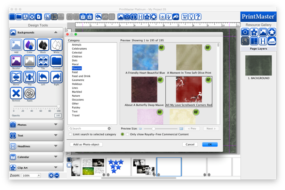Expand the Calendar panel
Screen dimensions: 285x190
56,157
